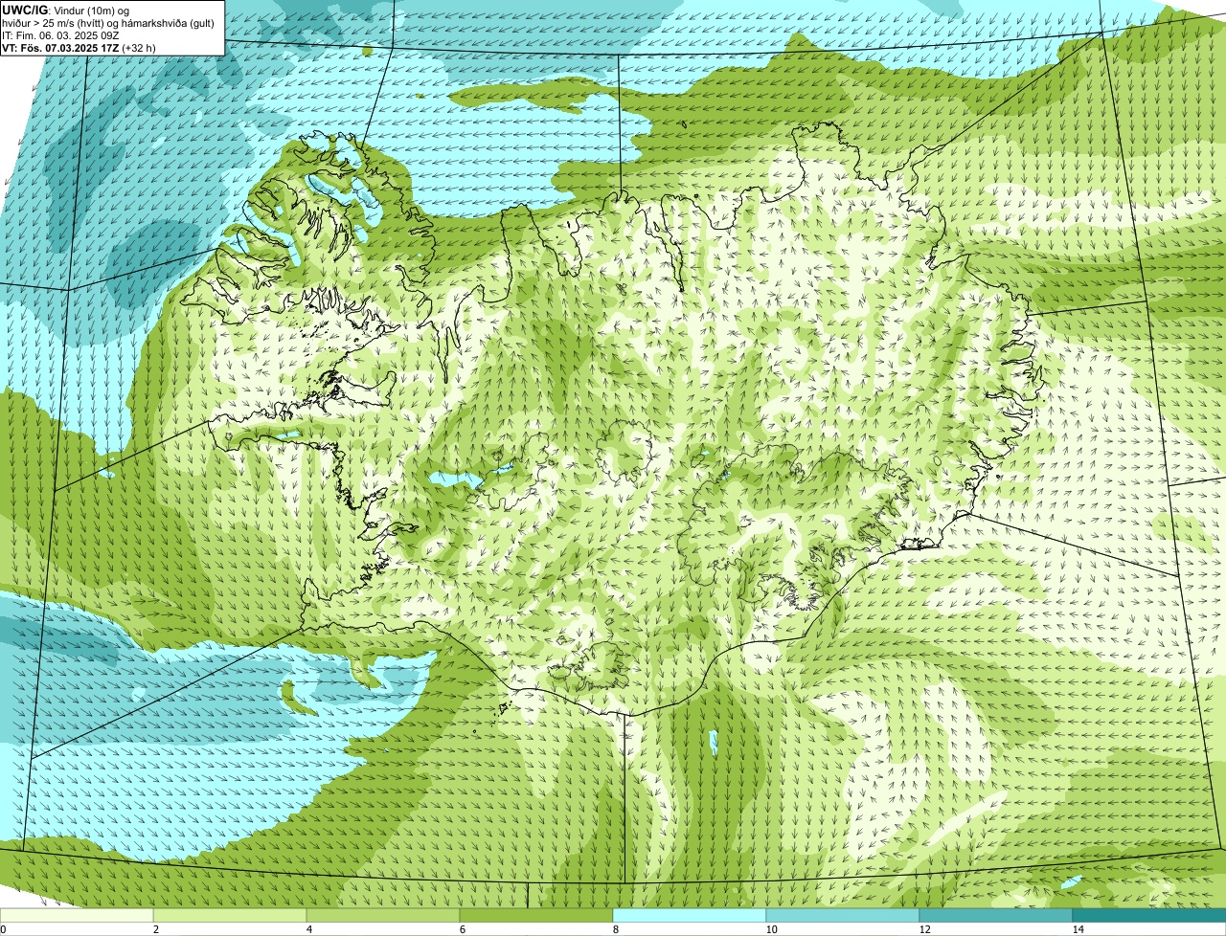The width and height of the screenshot is (1226, 936).
Task: Click the legend label "2"
Action: pos(155,929)
